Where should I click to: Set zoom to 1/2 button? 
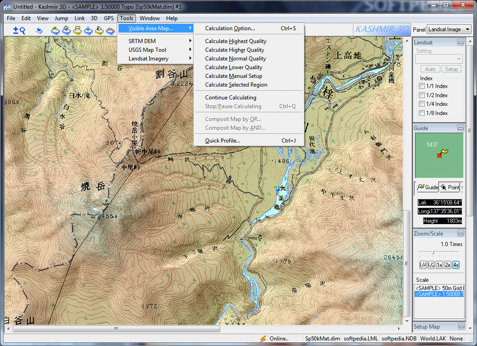tap(431, 265)
